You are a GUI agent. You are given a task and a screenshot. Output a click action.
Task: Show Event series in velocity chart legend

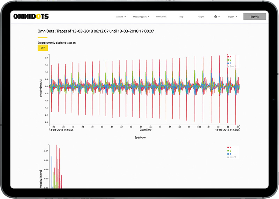(232, 66)
